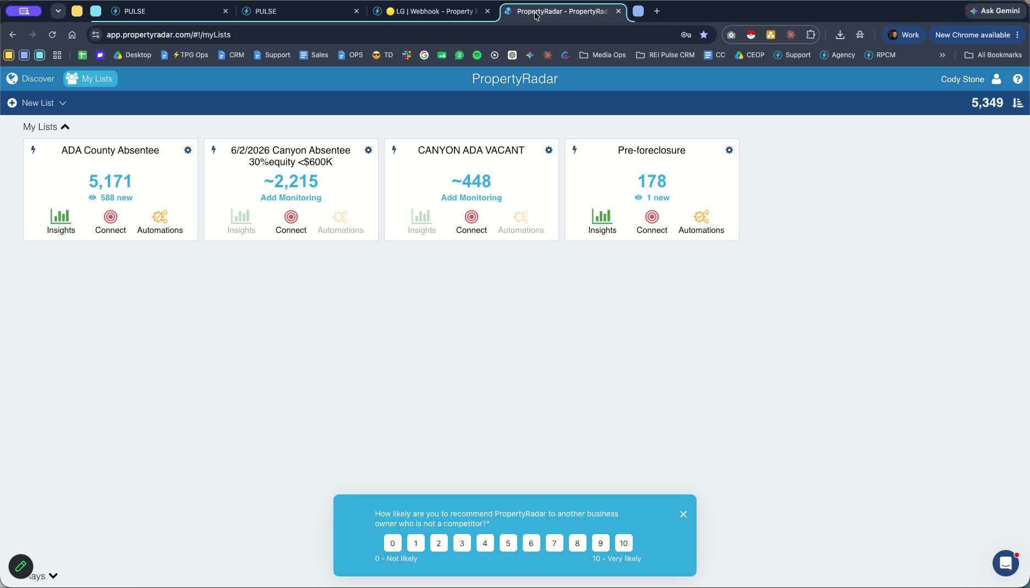Open Cody Stone account profile icon

(996, 79)
